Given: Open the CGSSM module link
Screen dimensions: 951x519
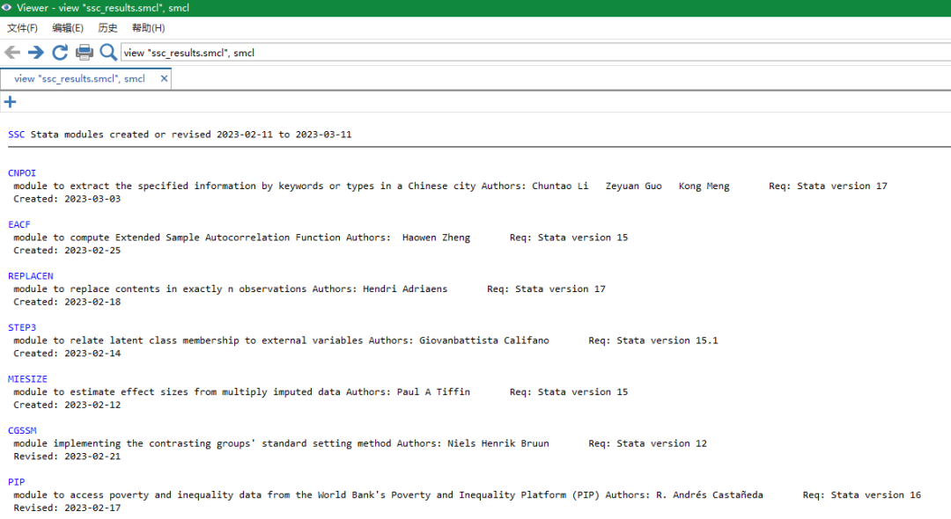Looking at the screenshot, I should coord(22,430).
